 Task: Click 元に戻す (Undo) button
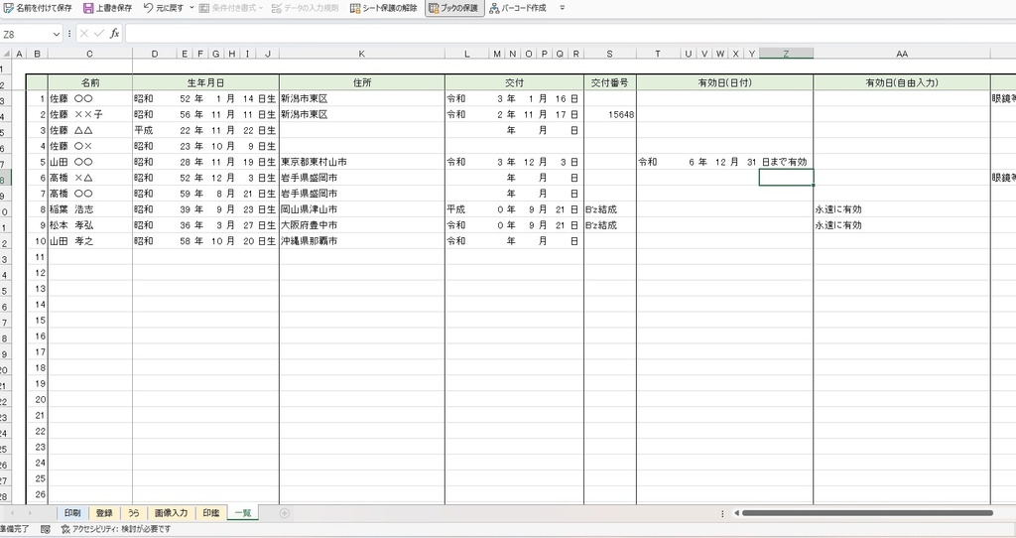pyautogui.click(x=164, y=8)
